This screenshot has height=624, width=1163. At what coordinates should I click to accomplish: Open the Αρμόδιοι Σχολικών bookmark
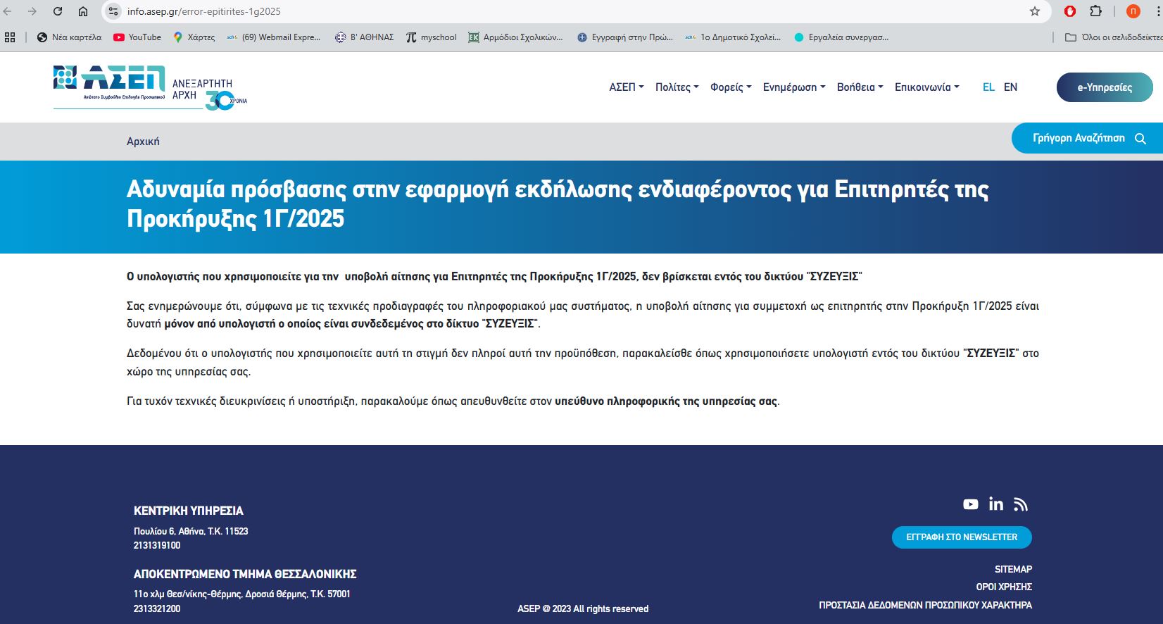coord(516,37)
